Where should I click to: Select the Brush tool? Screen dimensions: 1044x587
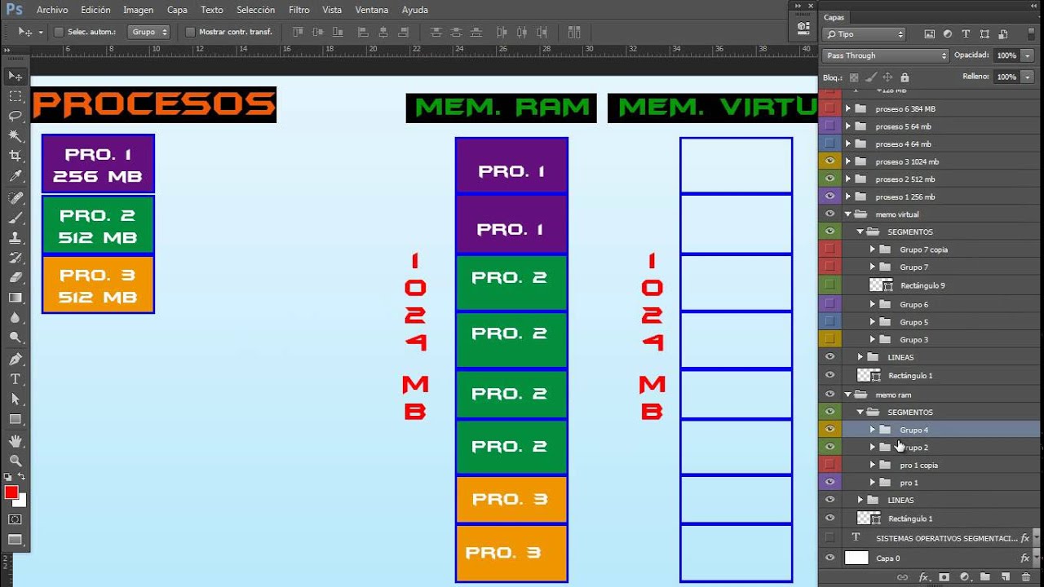click(15, 218)
